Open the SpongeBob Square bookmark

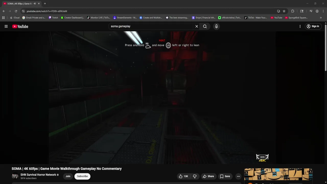pyautogui.click(x=296, y=18)
